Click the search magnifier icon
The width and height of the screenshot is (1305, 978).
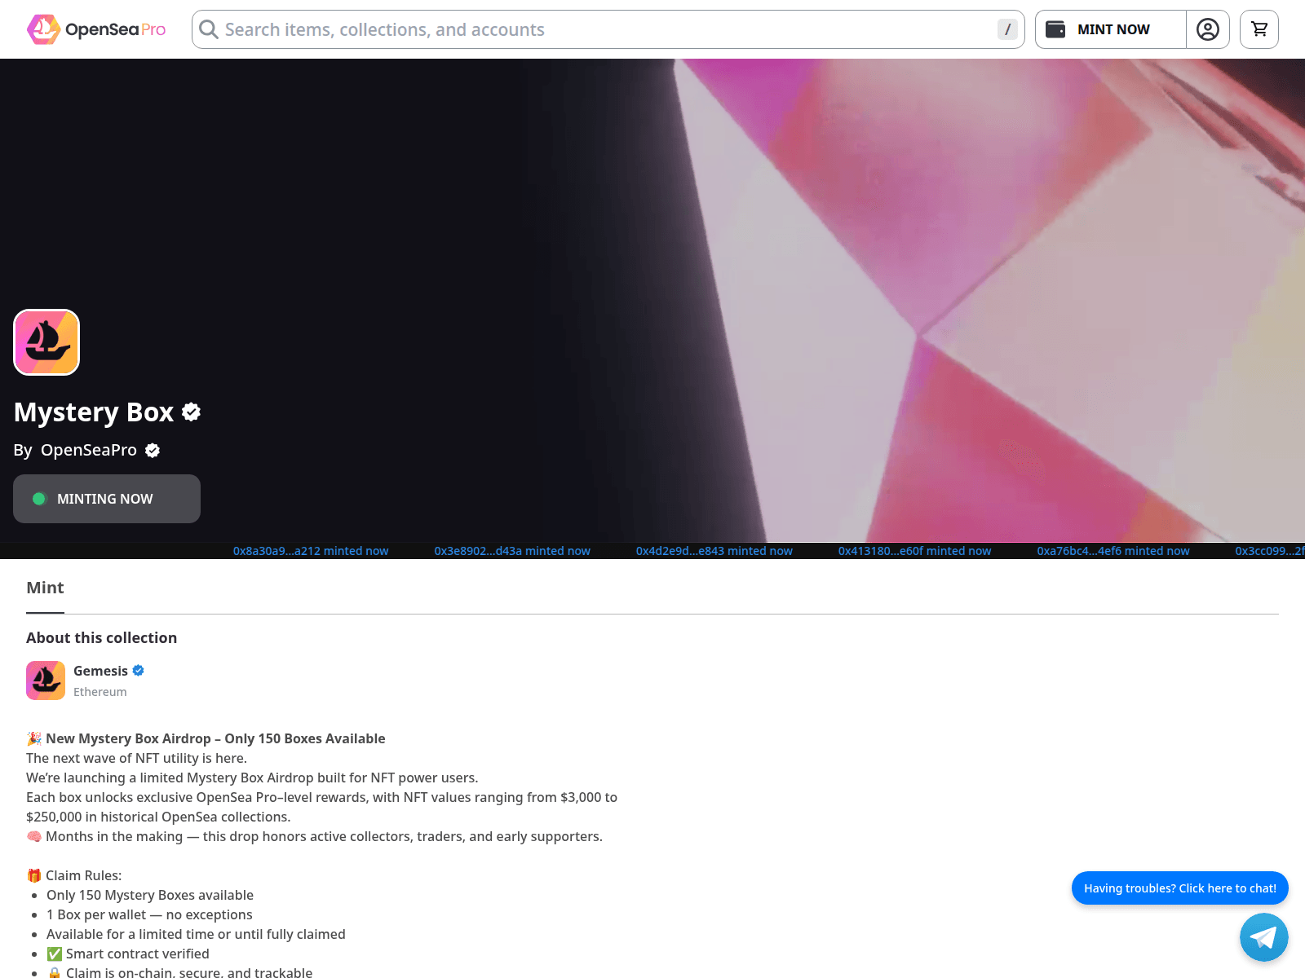[x=209, y=29]
